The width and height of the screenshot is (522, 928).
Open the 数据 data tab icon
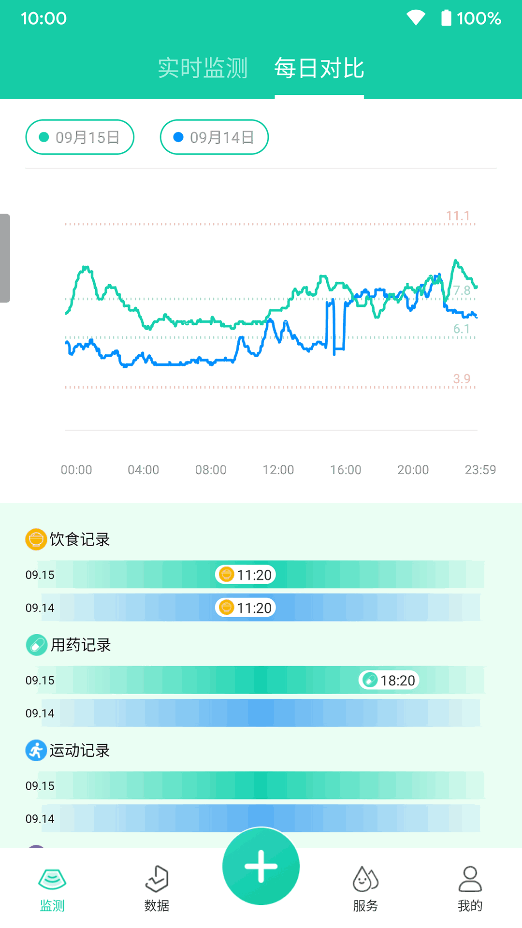[x=157, y=880]
